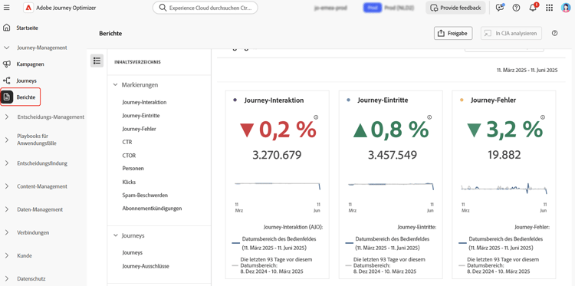This screenshot has height=286, width=575.
Task: Open the chat assistant icon in top bar
Action: (499, 8)
